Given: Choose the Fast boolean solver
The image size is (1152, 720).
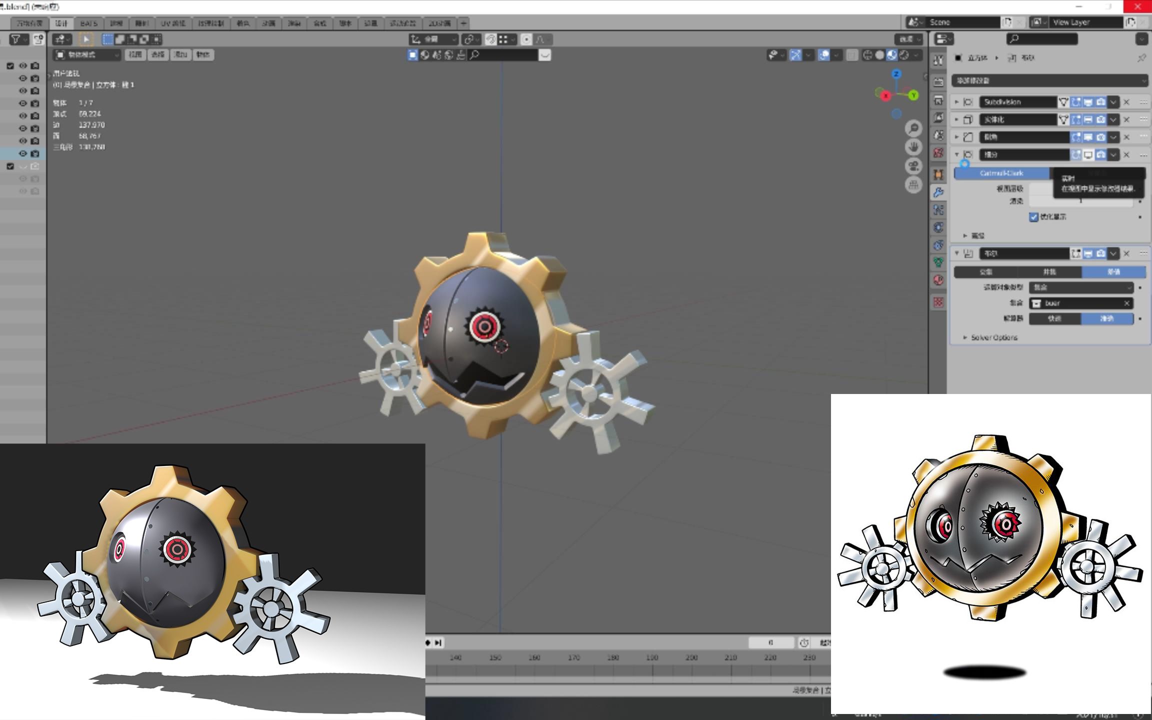Looking at the screenshot, I should [1054, 318].
